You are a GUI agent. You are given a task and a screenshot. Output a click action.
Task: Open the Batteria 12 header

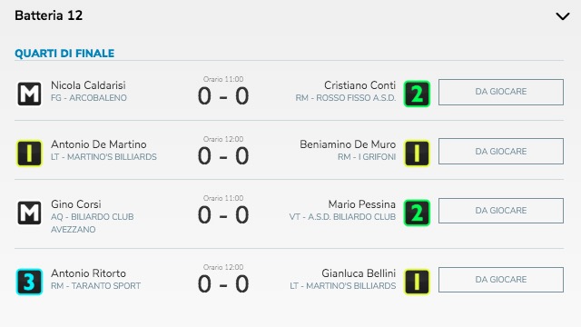pos(48,15)
